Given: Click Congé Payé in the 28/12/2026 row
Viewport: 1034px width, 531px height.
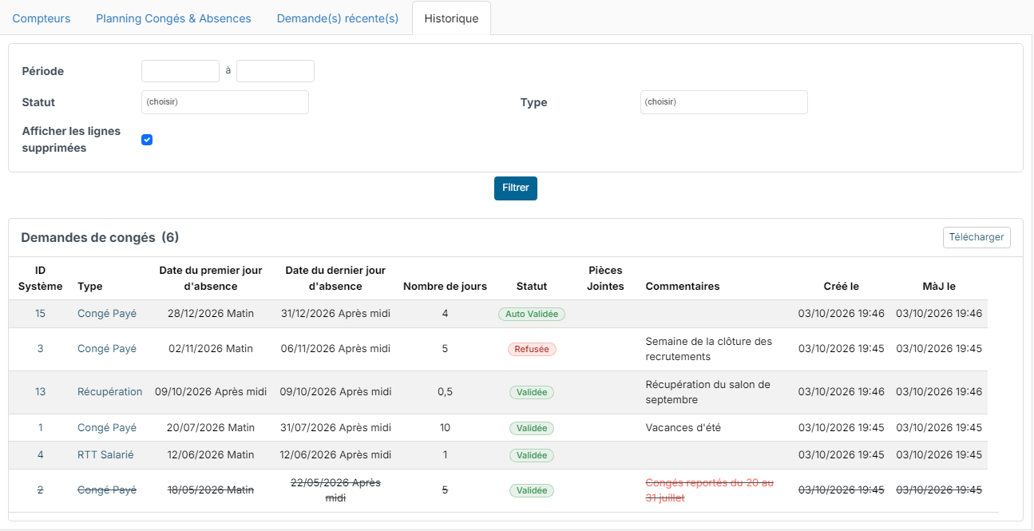Looking at the screenshot, I should (107, 314).
